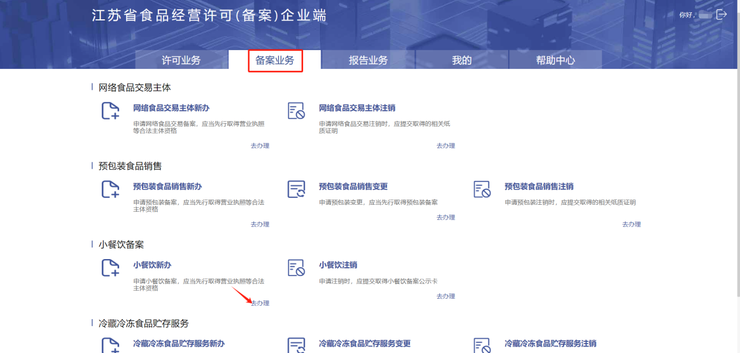Click the 网络食品交易主体新办 document icon
740x353 pixels.
(110, 111)
